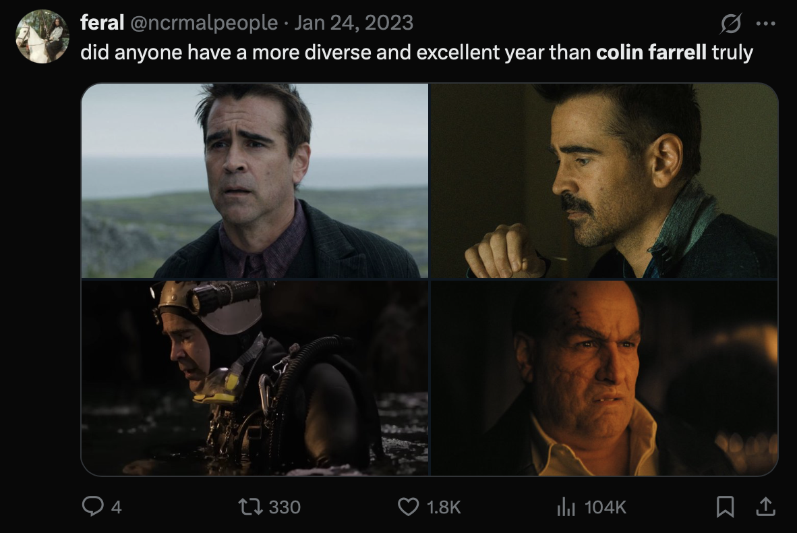Click the 330 repost count

(x=285, y=507)
